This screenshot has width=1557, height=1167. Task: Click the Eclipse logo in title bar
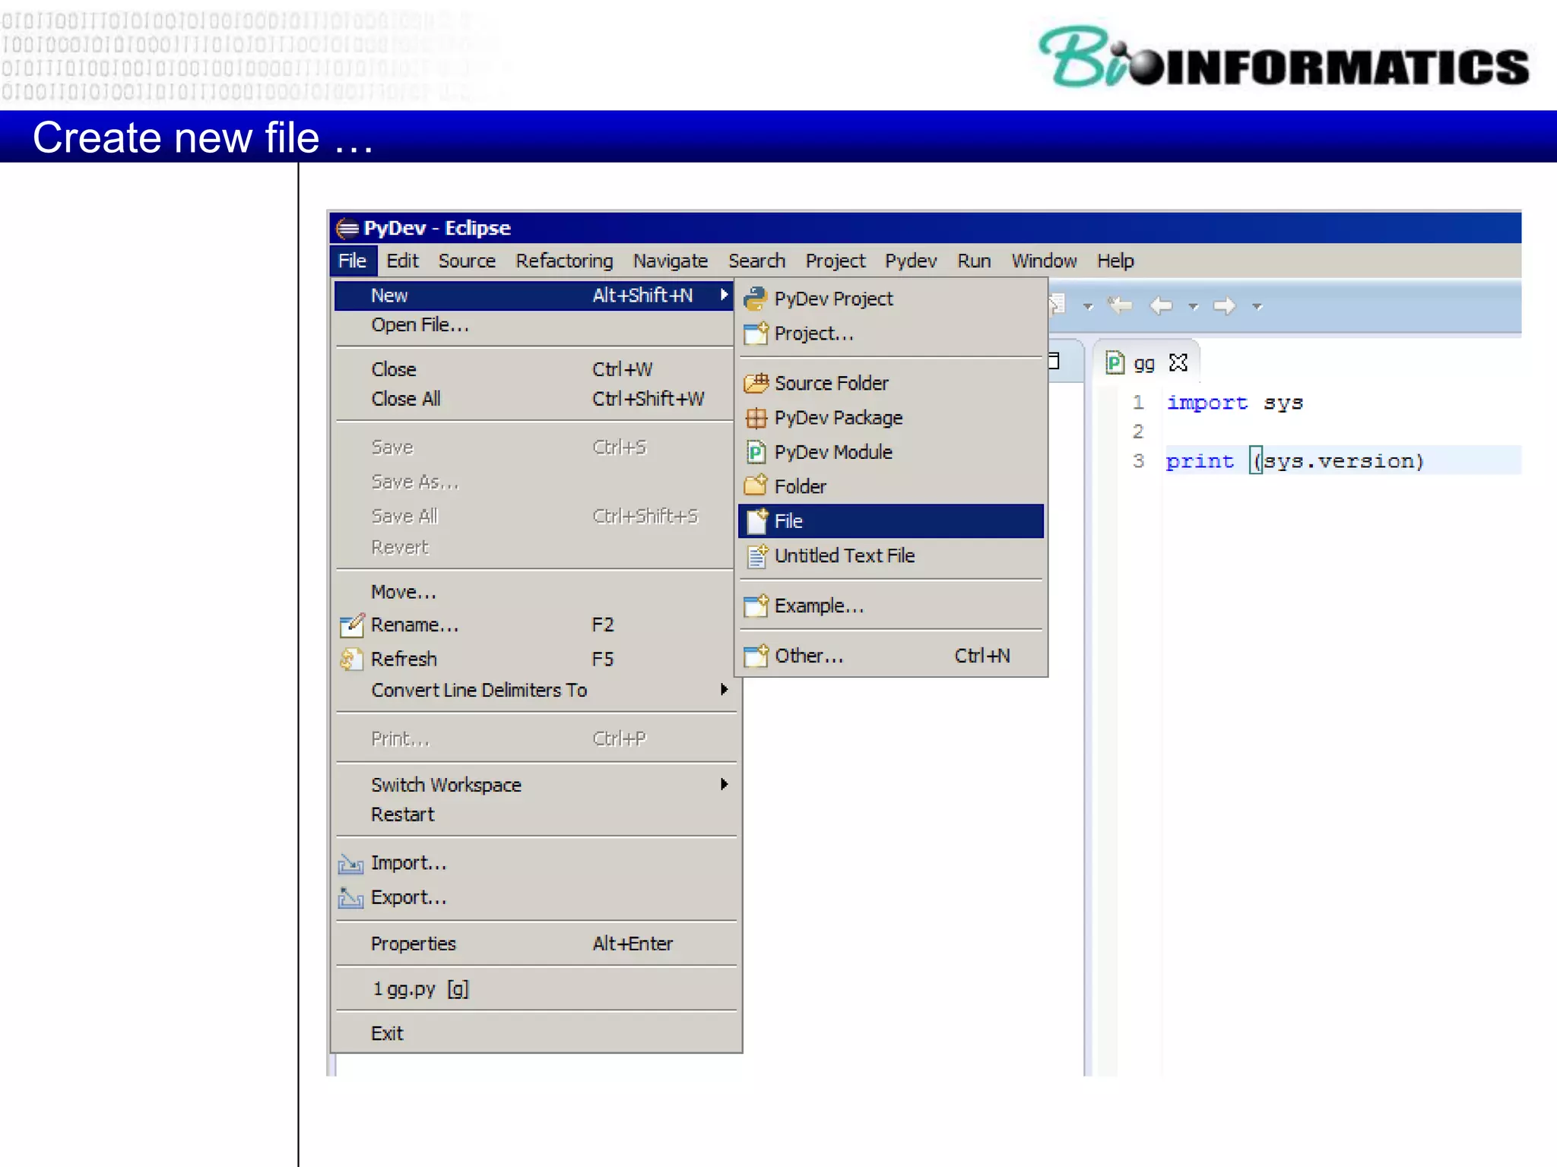(x=347, y=228)
